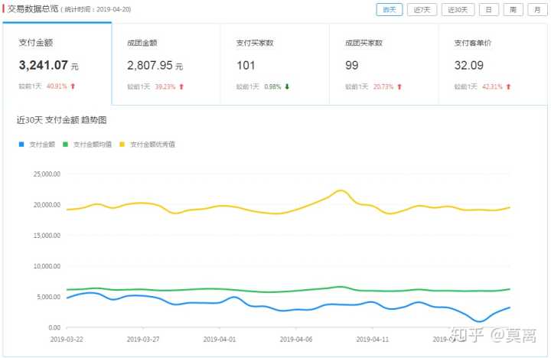Select the 支付金额 metric card
The image size is (551, 358).
[x=57, y=63]
